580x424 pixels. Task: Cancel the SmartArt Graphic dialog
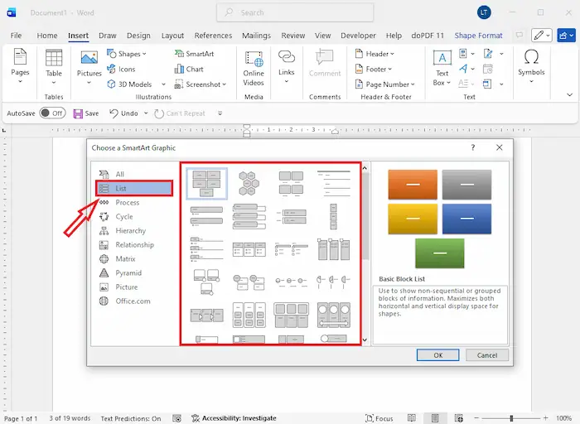[x=487, y=354]
